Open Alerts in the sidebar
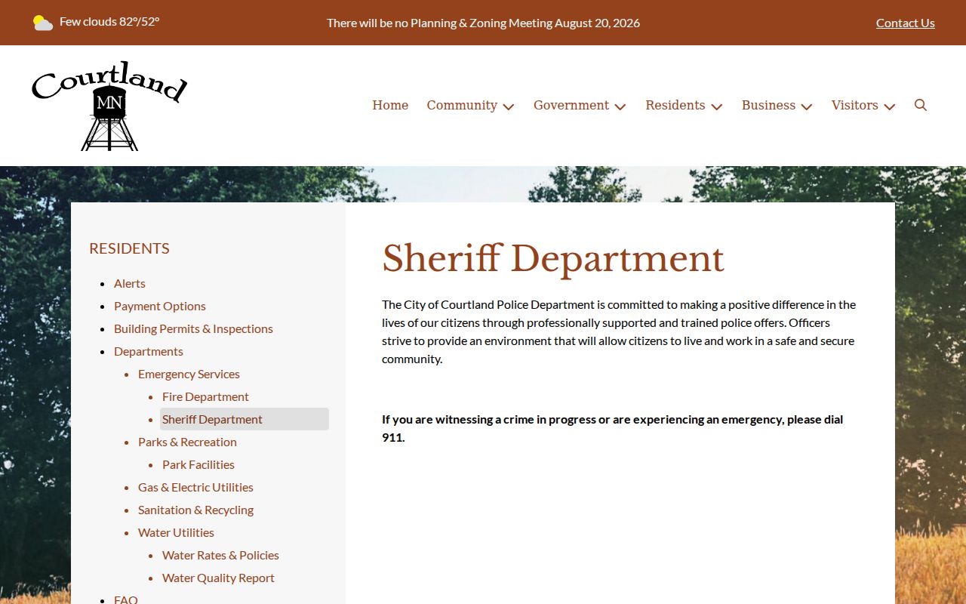The width and height of the screenshot is (966, 604). click(130, 283)
